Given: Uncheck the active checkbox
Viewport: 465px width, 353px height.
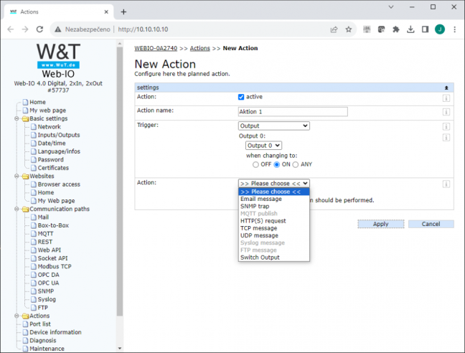Looking at the screenshot, I should tap(241, 97).
